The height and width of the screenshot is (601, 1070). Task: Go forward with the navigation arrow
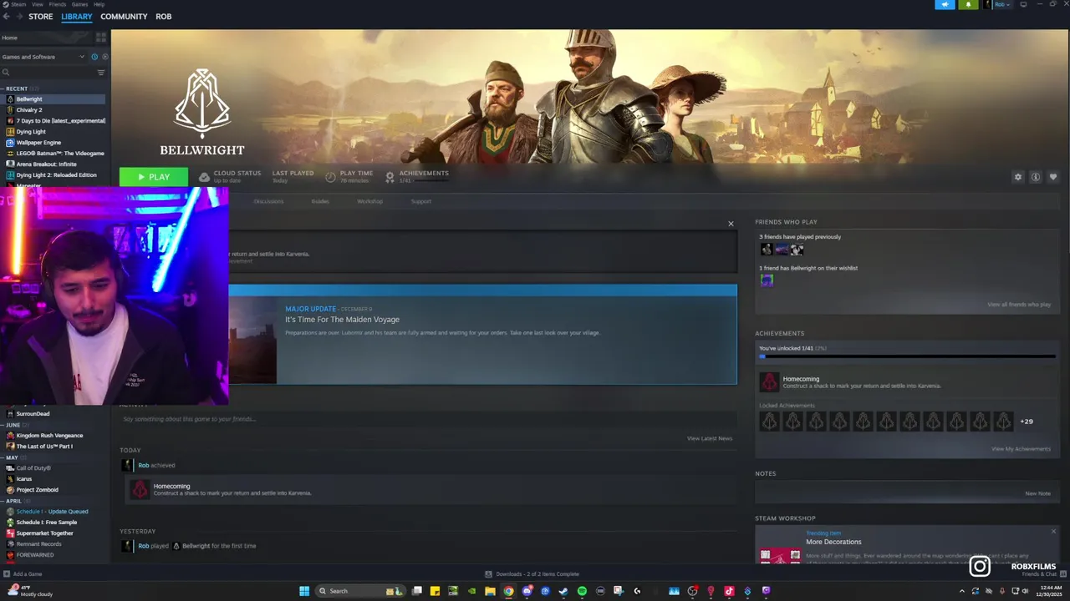(18, 17)
